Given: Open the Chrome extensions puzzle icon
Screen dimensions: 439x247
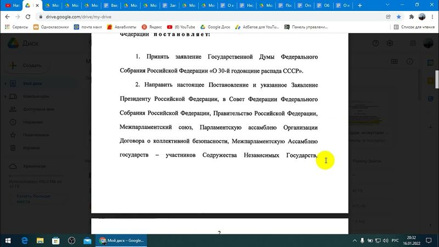Looking at the screenshot, I should coord(411,17).
